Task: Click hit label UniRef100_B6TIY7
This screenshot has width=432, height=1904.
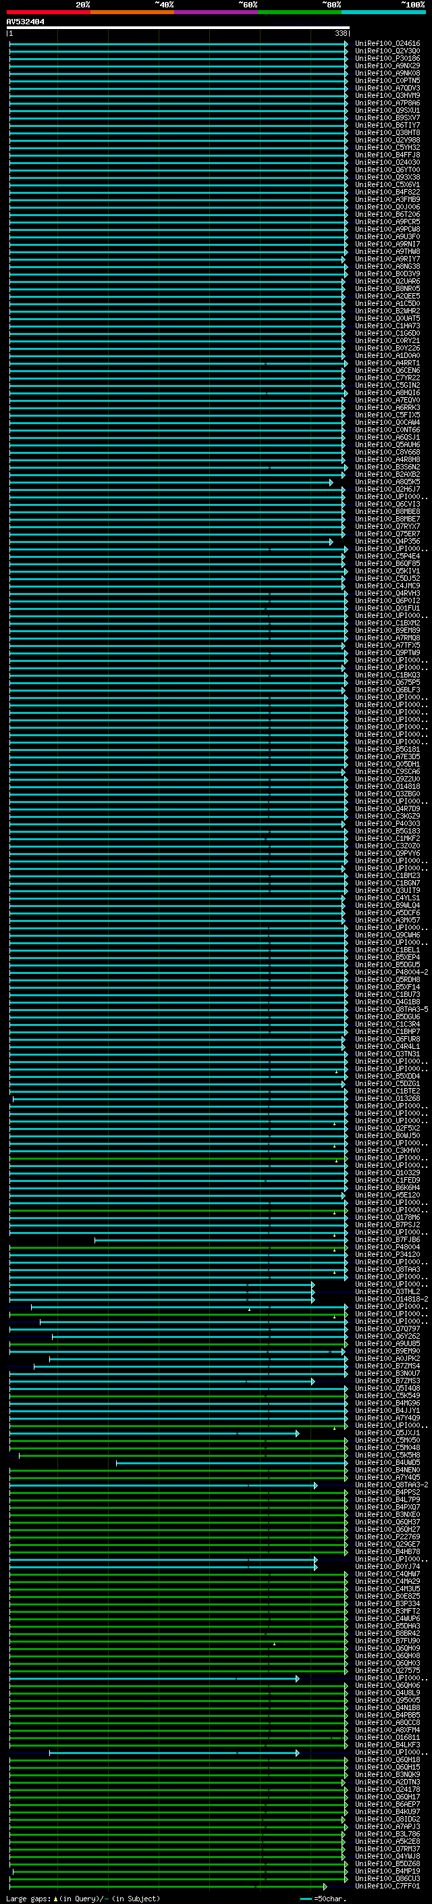Action: point(387,125)
